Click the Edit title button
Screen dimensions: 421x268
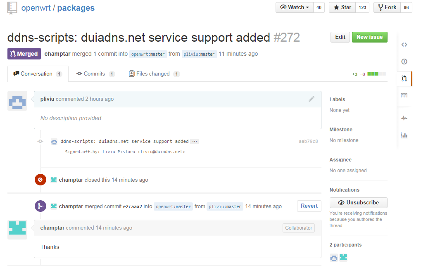pos(340,37)
